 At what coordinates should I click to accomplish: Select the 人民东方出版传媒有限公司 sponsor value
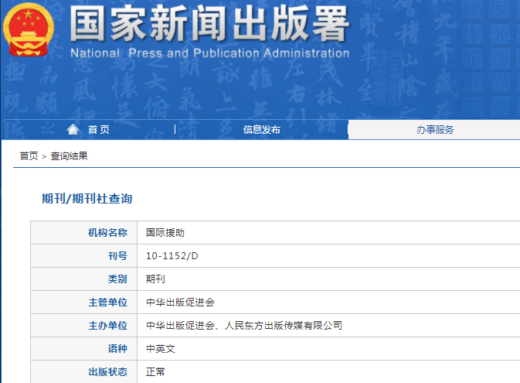click(x=284, y=326)
